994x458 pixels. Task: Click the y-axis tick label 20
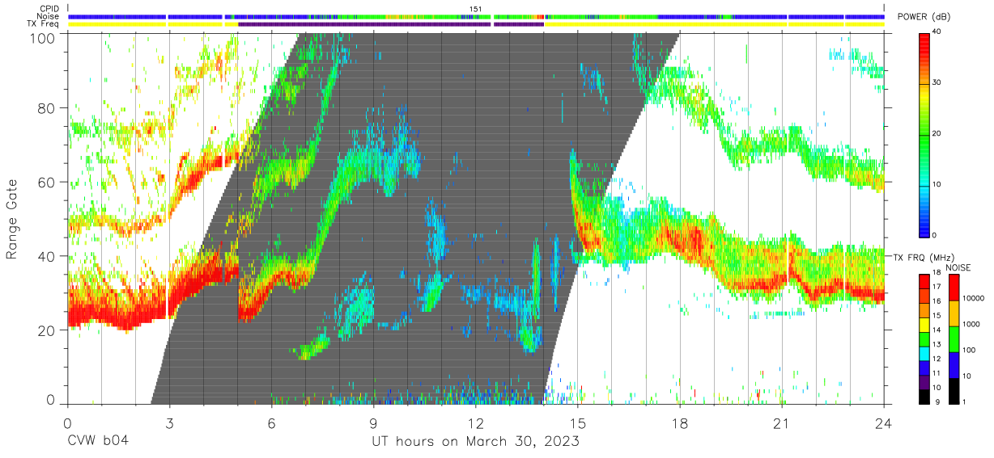tap(47, 330)
